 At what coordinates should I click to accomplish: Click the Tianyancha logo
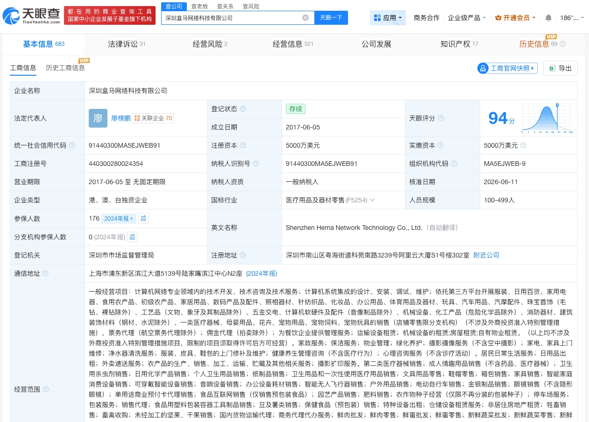(x=31, y=15)
